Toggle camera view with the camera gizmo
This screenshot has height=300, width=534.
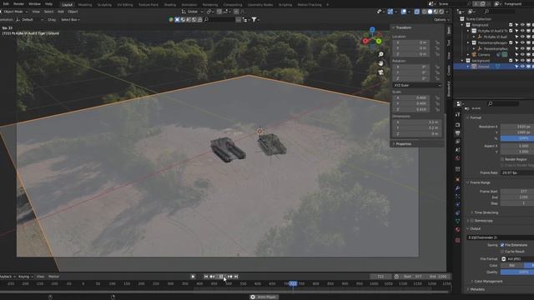click(x=380, y=72)
